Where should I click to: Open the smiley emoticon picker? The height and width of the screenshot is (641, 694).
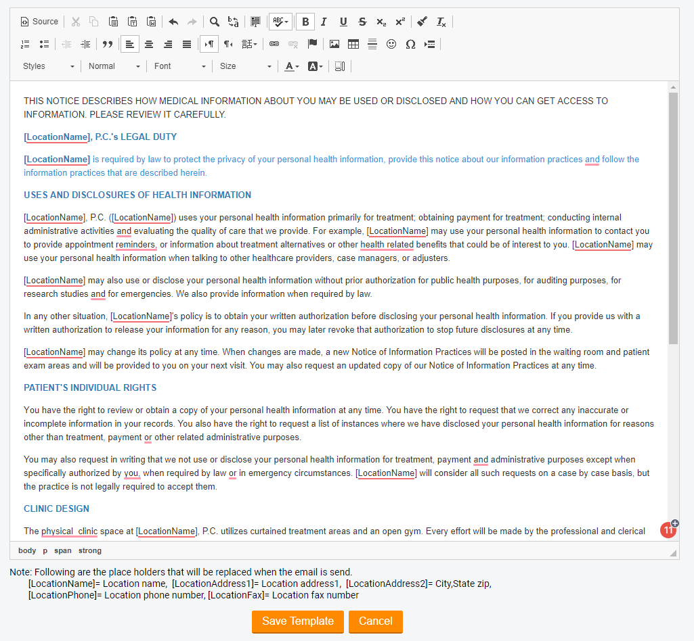click(391, 44)
